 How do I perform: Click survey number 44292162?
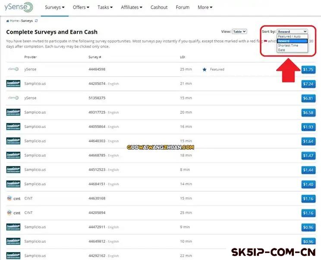coord(97,256)
